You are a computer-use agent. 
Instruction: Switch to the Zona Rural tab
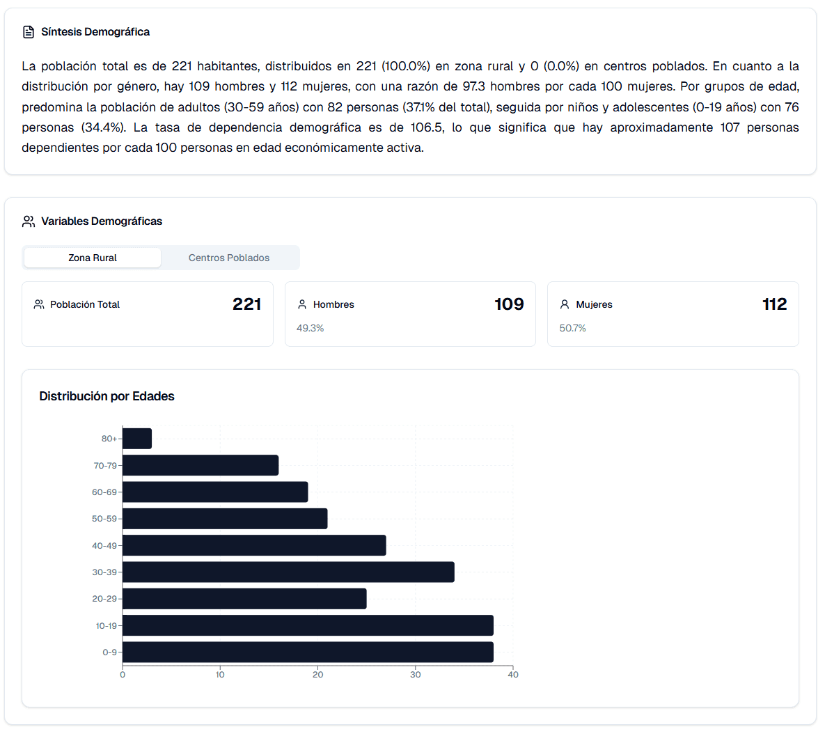(93, 258)
